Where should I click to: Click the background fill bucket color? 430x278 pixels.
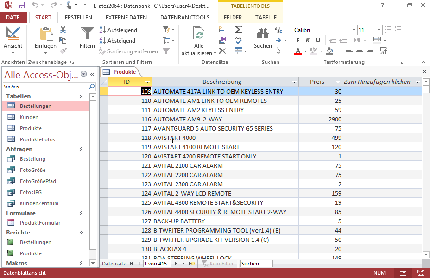[329, 51]
